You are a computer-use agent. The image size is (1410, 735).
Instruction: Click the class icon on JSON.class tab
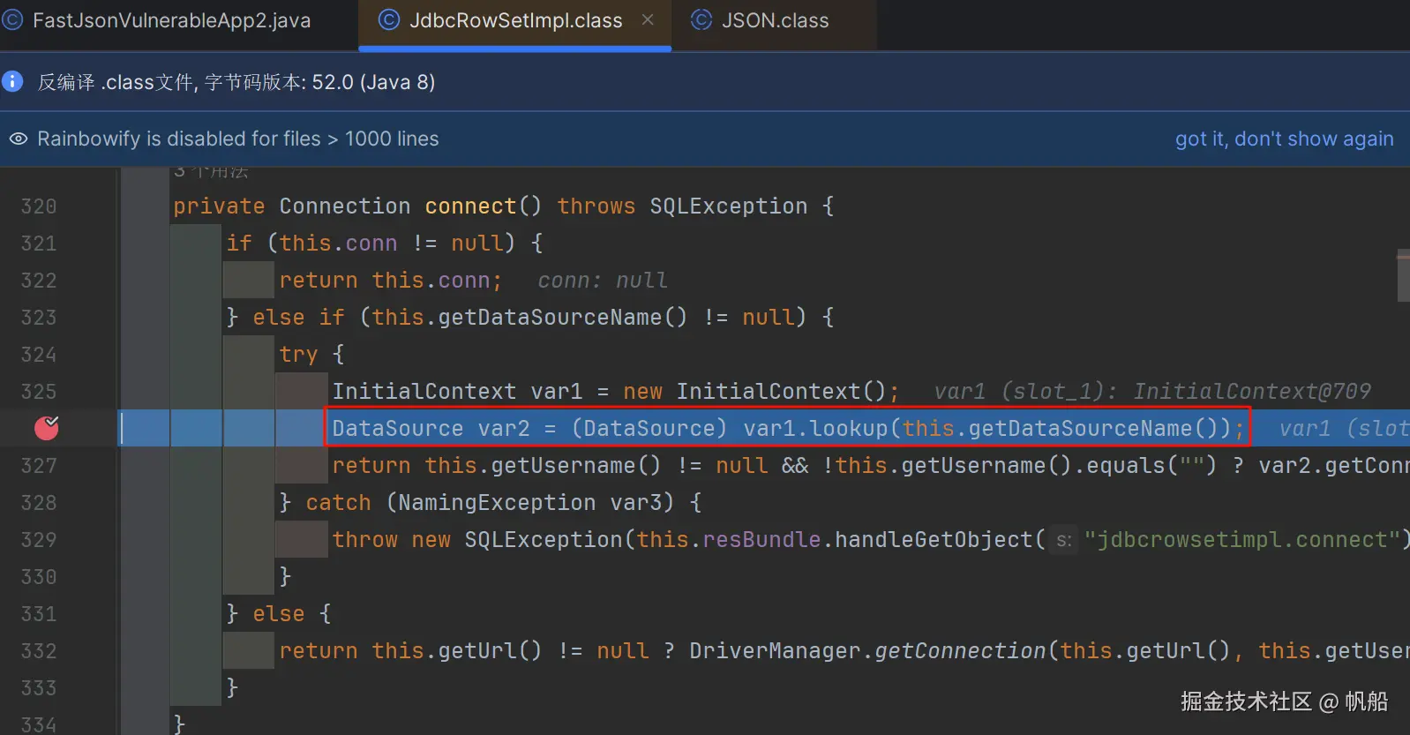tap(701, 20)
